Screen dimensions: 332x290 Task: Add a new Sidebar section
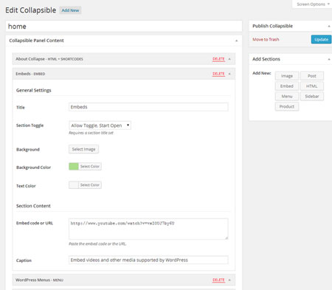312,96
